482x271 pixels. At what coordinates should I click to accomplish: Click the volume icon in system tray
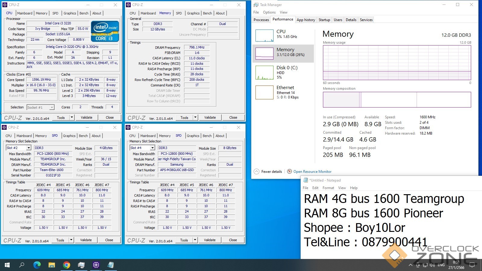pyautogui.click(x=432, y=265)
